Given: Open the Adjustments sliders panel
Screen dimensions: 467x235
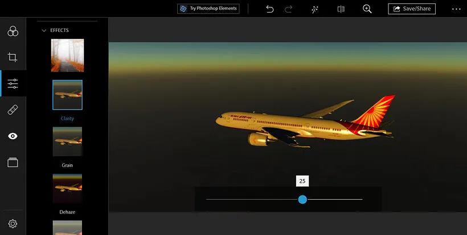Looking at the screenshot, I should 13,84.
